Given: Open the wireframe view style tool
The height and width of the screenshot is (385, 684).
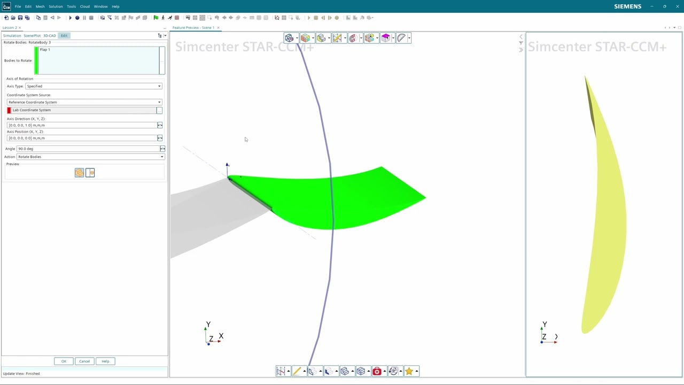Looking at the screenshot, I should pyautogui.click(x=289, y=38).
